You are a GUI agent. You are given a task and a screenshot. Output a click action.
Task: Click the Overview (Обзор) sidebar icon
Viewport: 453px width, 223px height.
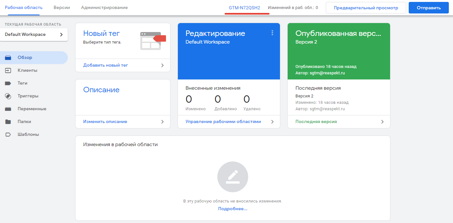pos(8,58)
